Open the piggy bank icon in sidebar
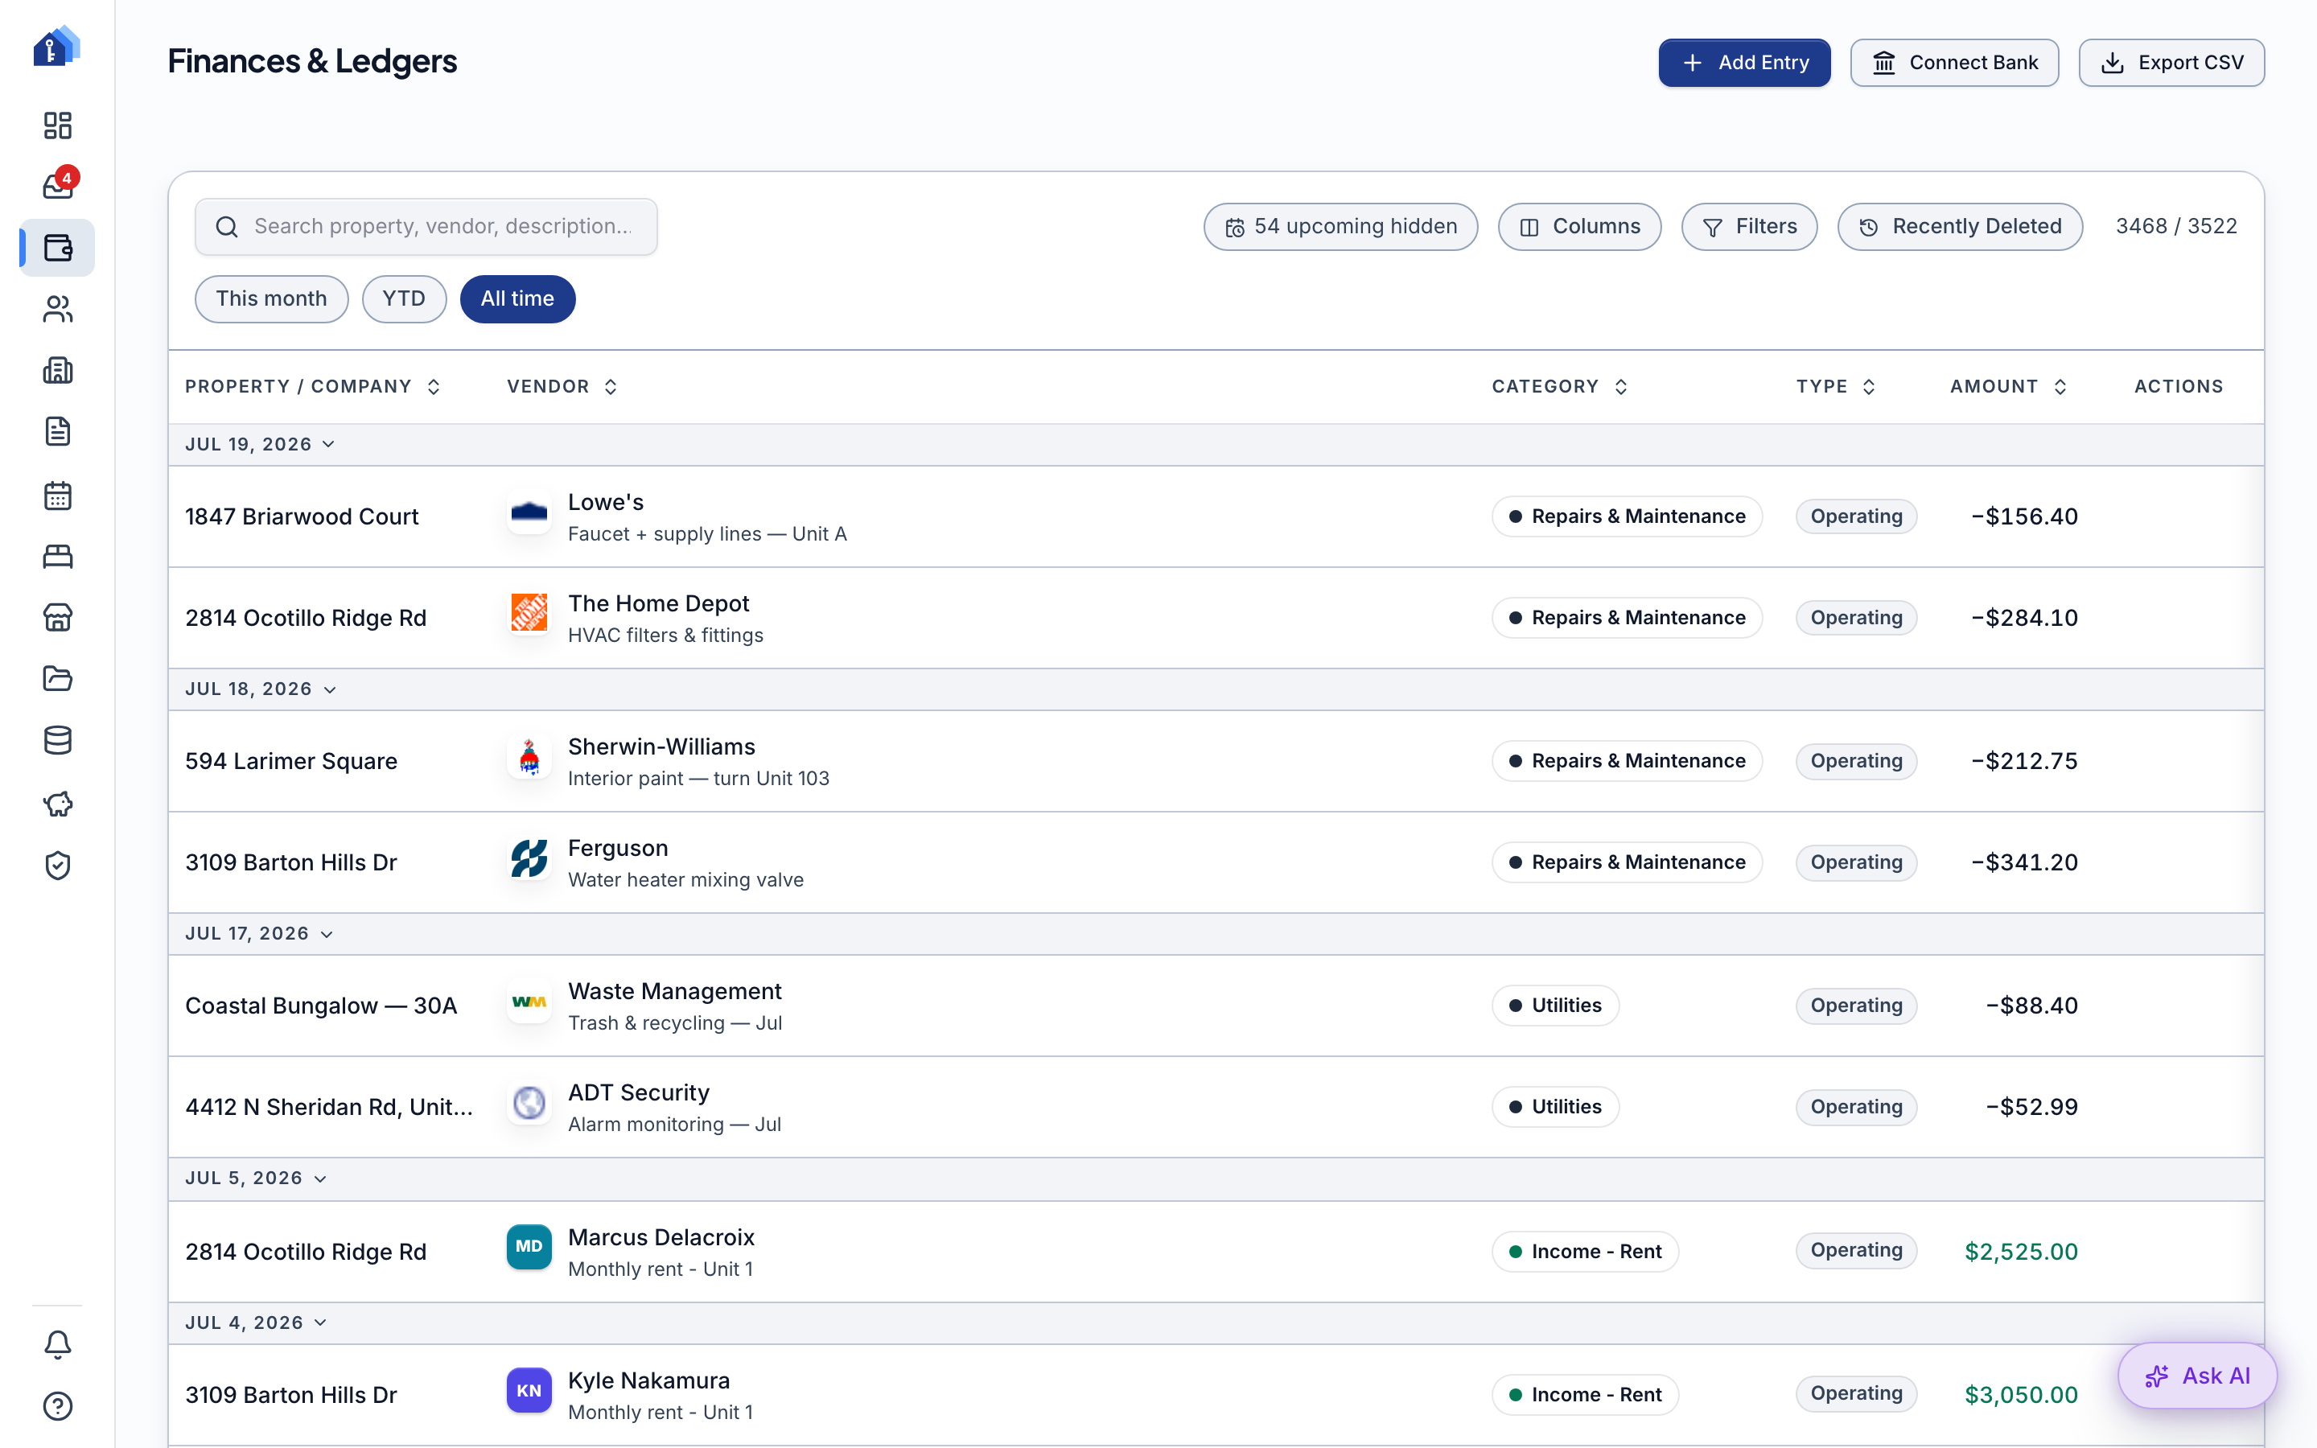The height and width of the screenshot is (1448, 2317). 57,804
